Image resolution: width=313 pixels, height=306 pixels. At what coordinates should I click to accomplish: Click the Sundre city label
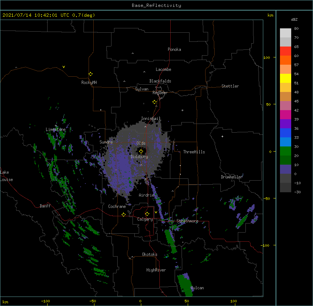click(106, 142)
